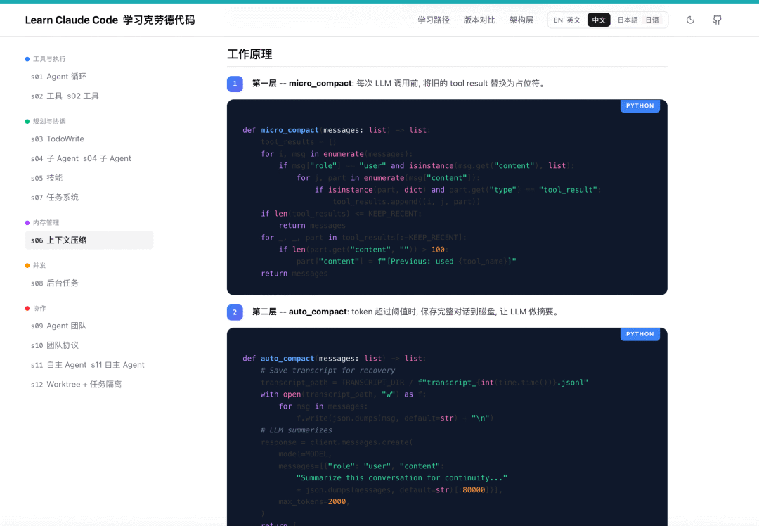Click the 第二层 -- auto_compact description text
The image size is (759, 526).
coord(406,312)
